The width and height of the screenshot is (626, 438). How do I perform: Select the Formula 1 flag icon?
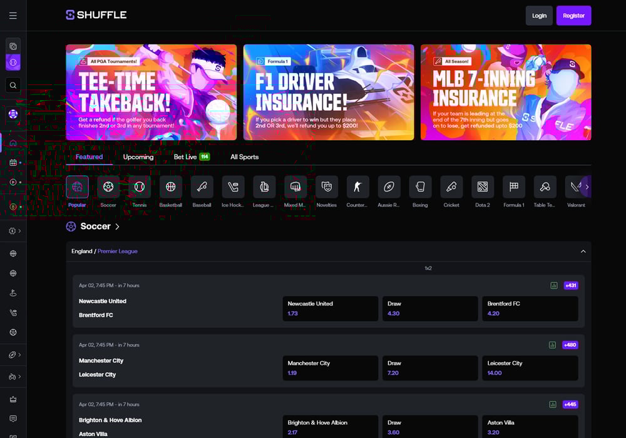click(x=514, y=187)
